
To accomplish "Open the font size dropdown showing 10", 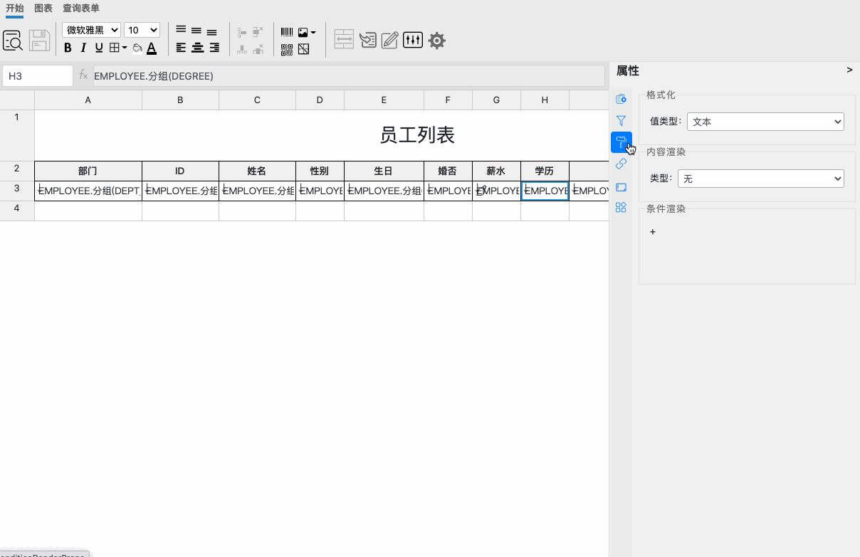I will [142, 30].
